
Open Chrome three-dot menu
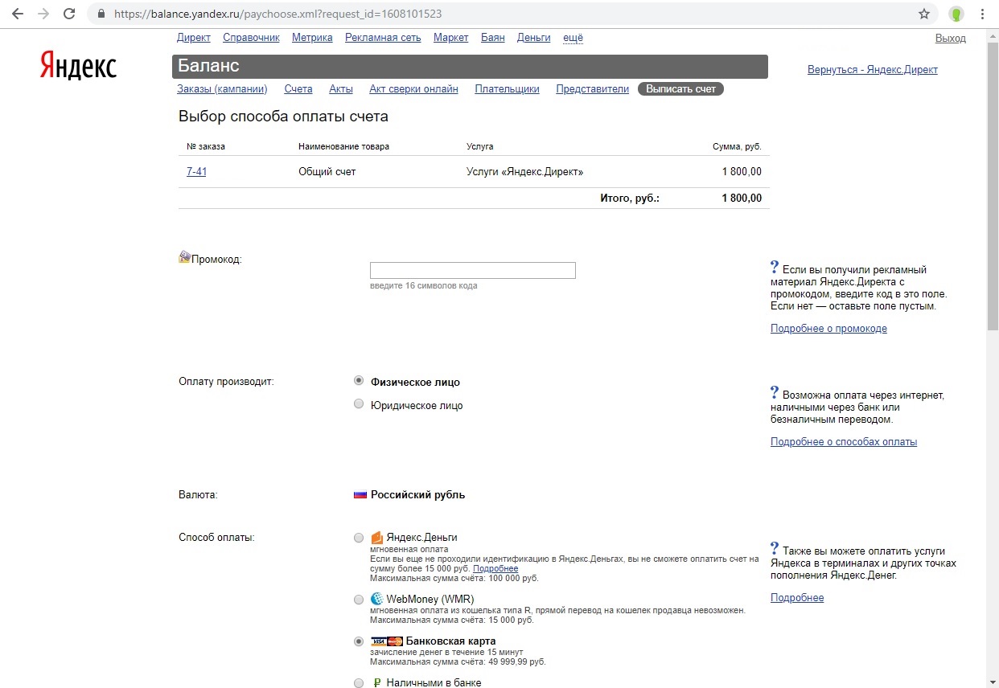[982, 14]
